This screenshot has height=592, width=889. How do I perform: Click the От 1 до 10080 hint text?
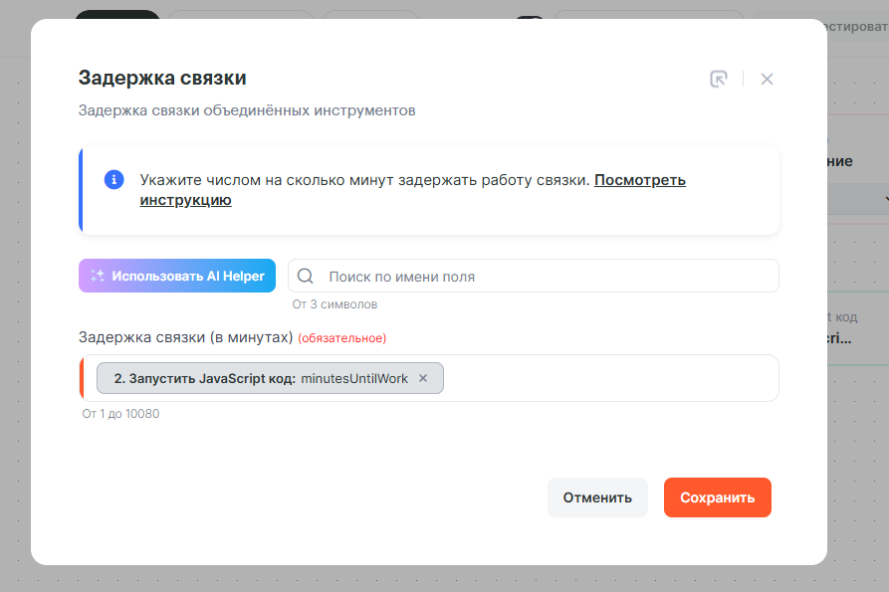120,414
